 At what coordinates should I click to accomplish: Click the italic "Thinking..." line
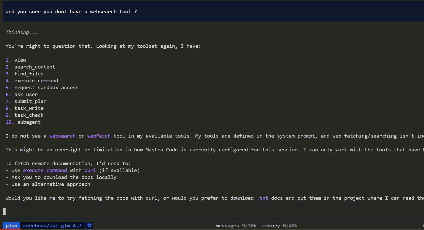pos(21,32)
